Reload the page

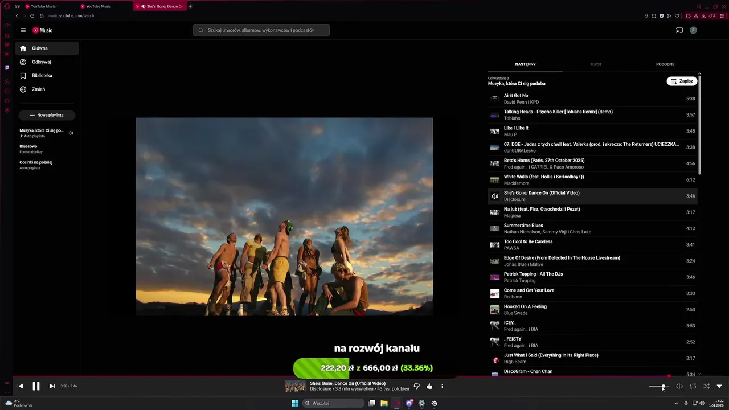coord(32,16)
